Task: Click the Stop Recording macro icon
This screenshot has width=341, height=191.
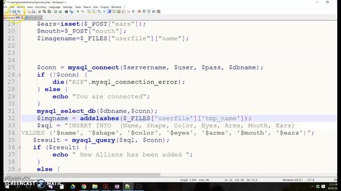Action: [144, 12]
